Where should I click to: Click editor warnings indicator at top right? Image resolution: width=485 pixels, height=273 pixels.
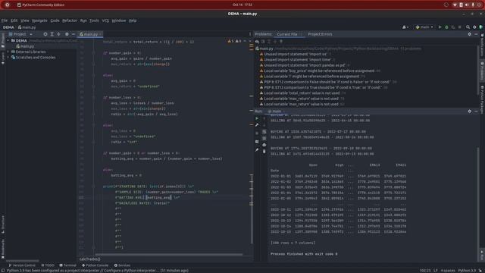point(234,41)
